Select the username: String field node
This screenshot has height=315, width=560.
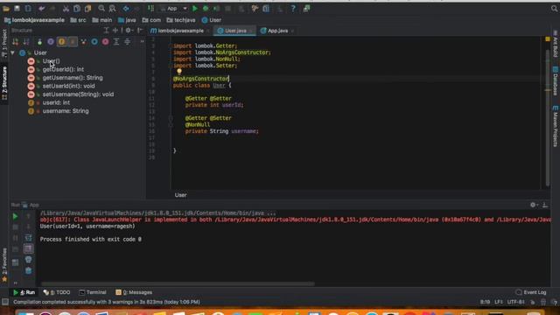point(66,111)
